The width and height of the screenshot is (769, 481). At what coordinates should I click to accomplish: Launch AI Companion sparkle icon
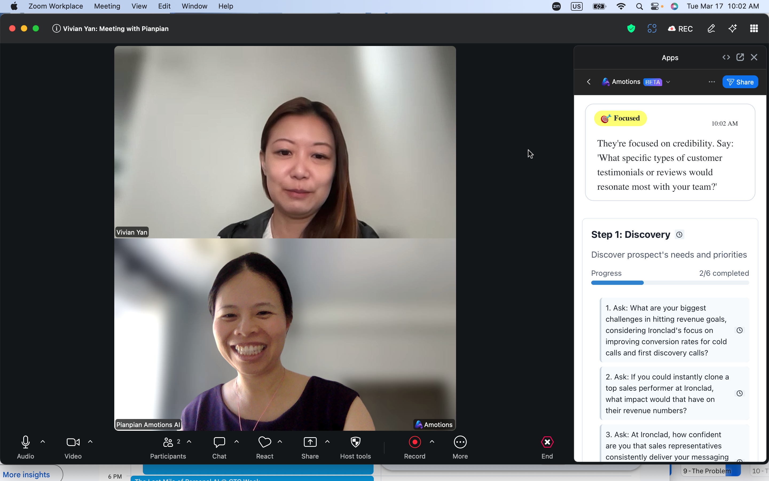tap(733, 28)
